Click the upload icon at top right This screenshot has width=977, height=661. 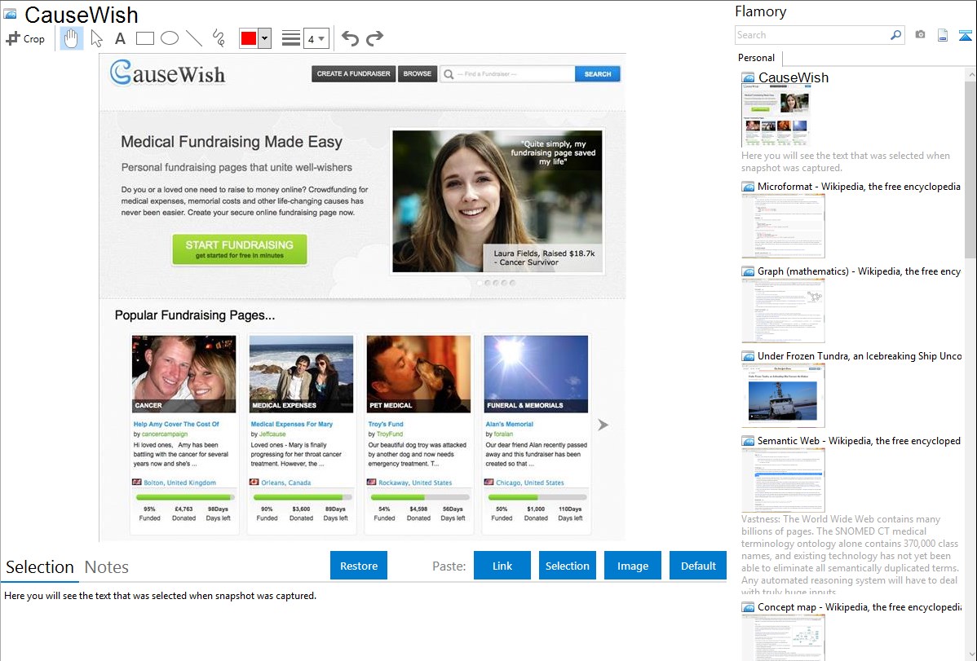tap(965, 36)
